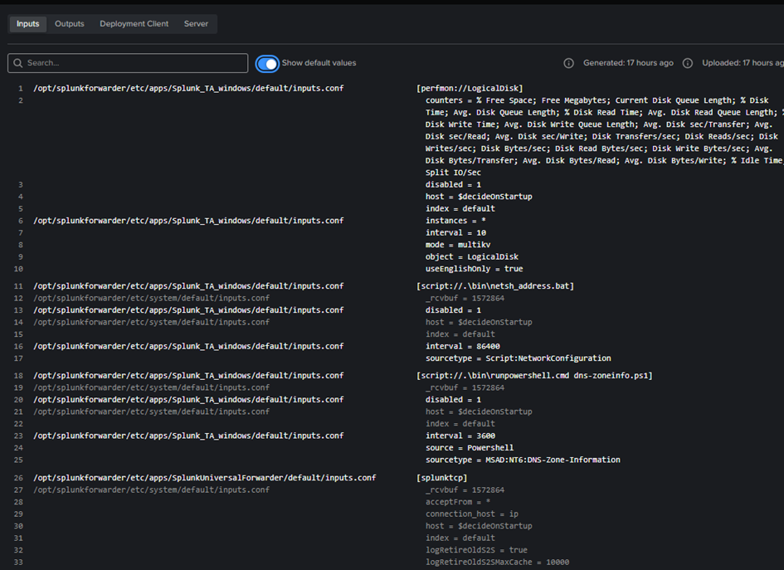Click the [splunktcp] stanza header

(x=441, y=478)
